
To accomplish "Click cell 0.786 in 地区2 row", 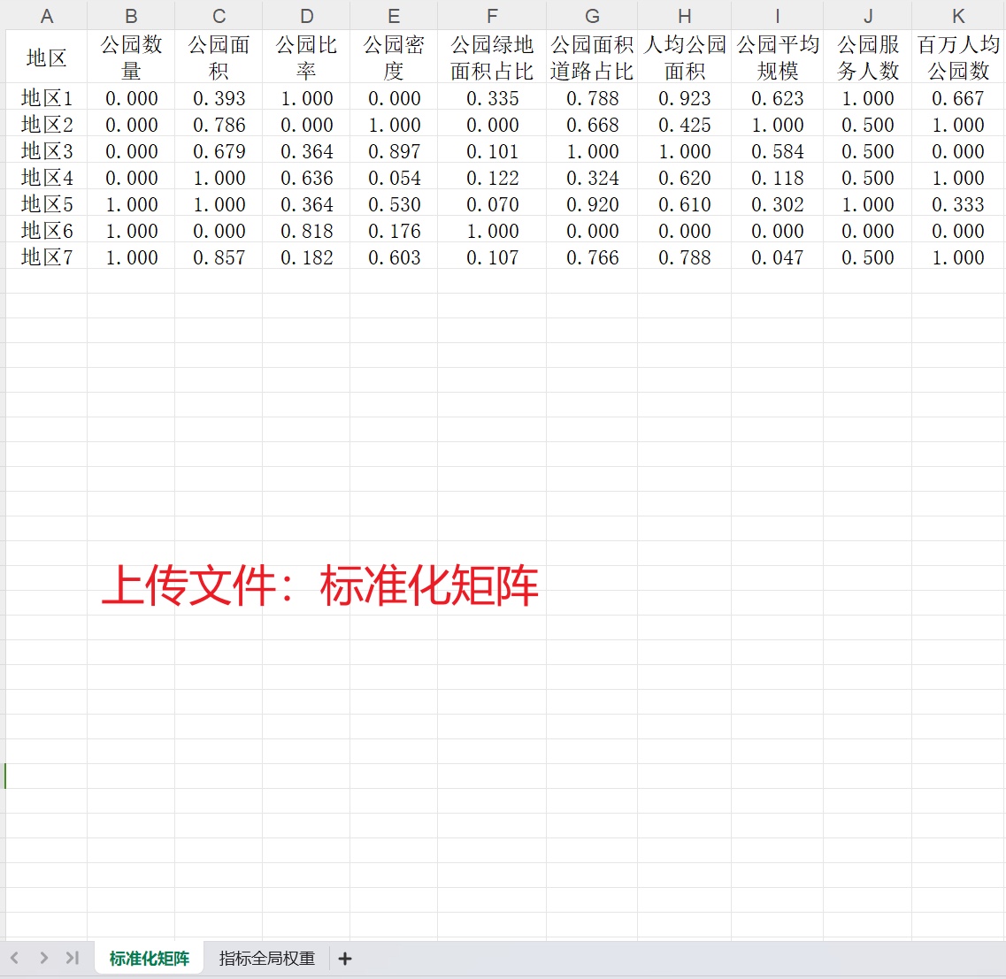I will 219,125.
